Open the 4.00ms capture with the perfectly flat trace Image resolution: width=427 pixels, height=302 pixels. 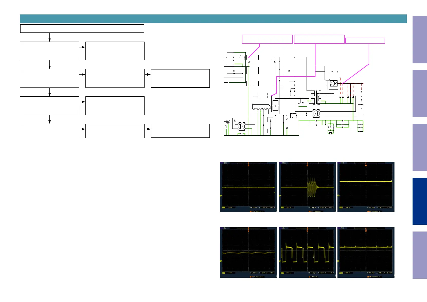248,187
